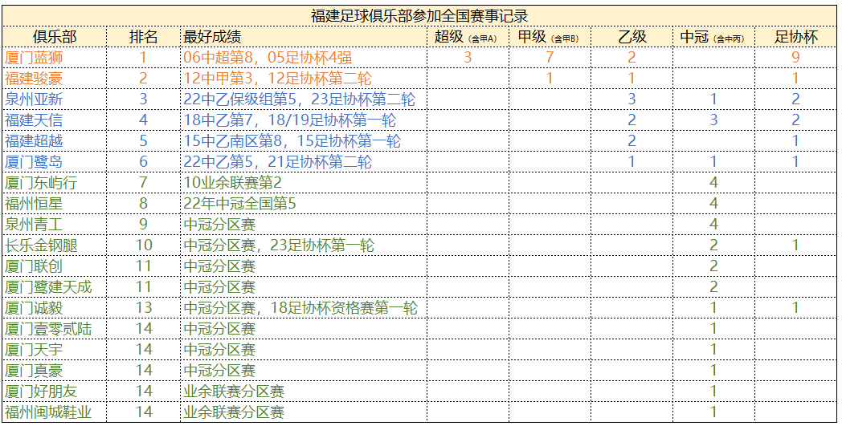Screen dimensions: 842x426
Task: Select the club cell 福州恒星
Action: point(55,203)
